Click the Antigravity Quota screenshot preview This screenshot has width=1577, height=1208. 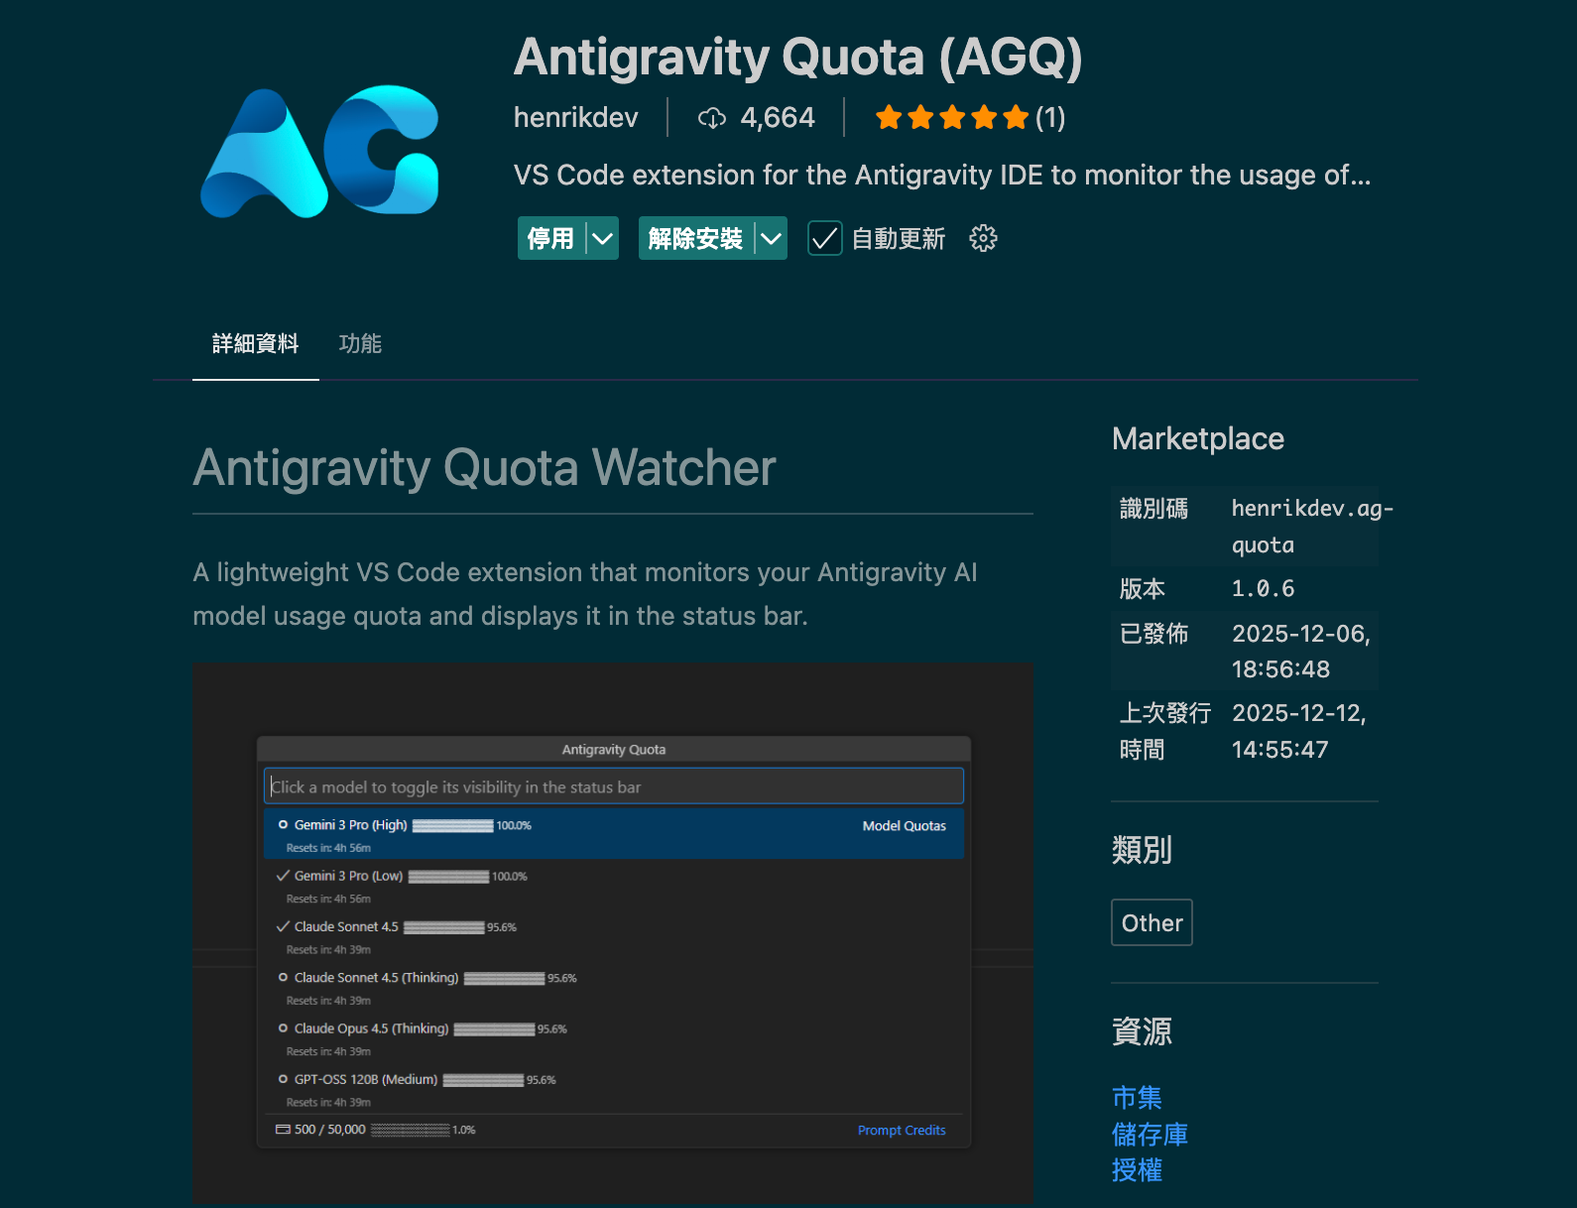click(613, 932)
